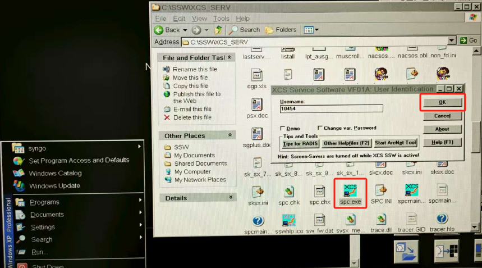Open the Address bar dropdown arrow
This screenshot has width=482, height=268.
click(452, 41)
